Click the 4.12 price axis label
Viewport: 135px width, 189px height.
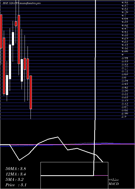tap(125, 48)
